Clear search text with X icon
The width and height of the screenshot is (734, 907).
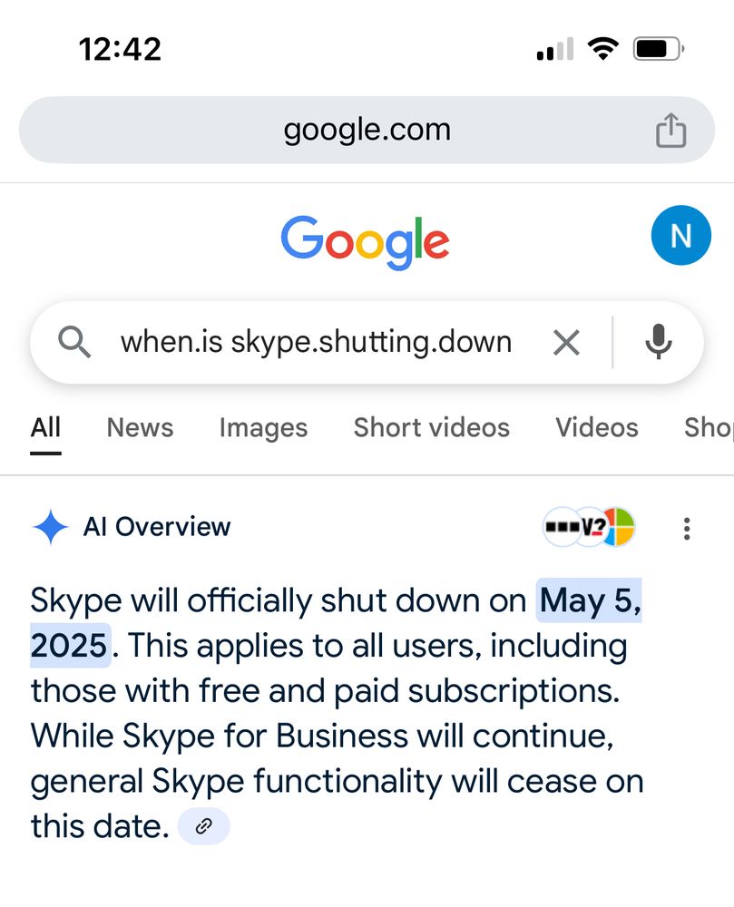(566, 343)
